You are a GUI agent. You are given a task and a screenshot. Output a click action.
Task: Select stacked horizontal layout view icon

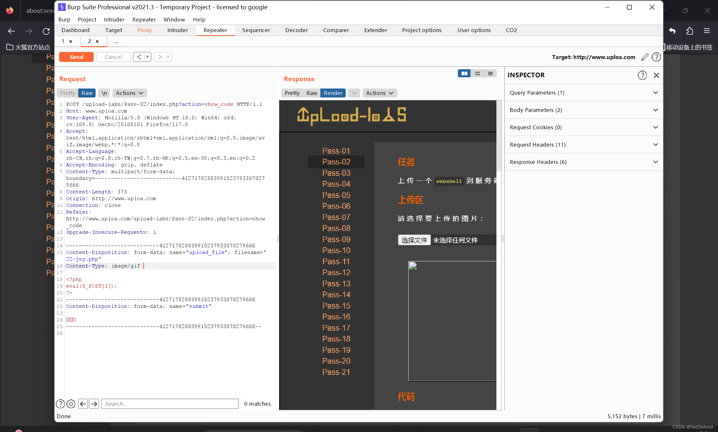tap(477, 73)
